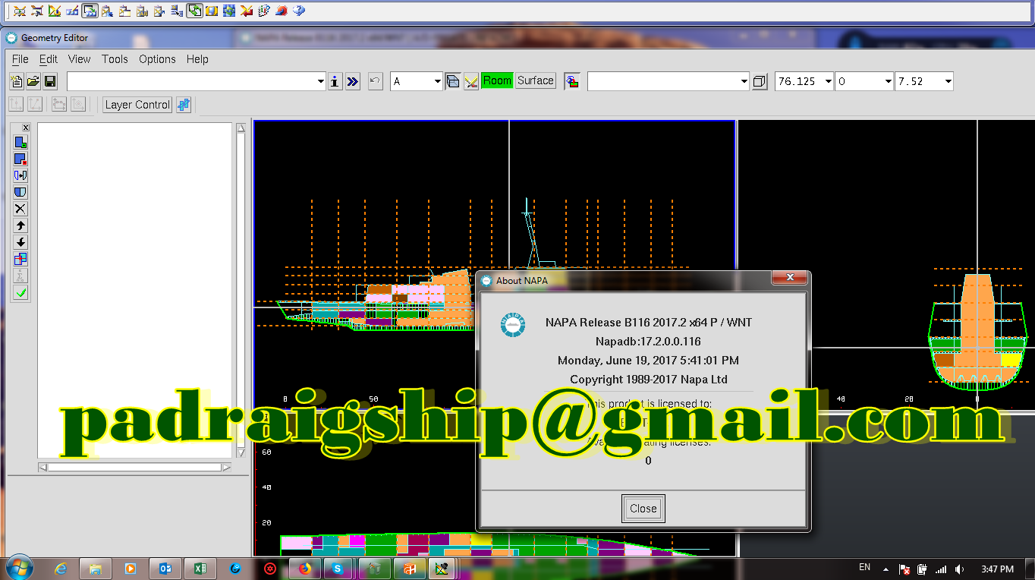Click the Open folder icon
The height and width of the screenshot is (580, 1035).
click(x=33, y=81)
